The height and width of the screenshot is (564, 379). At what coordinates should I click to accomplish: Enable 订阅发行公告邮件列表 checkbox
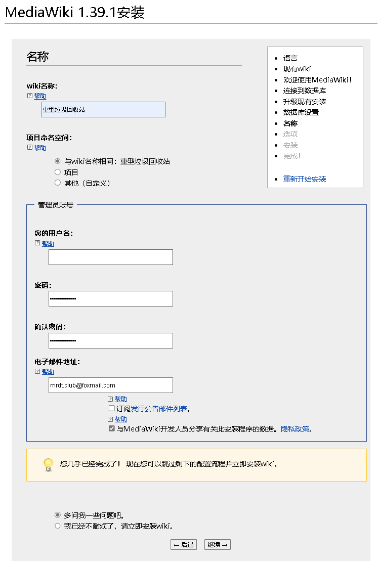tap(112, 408)
